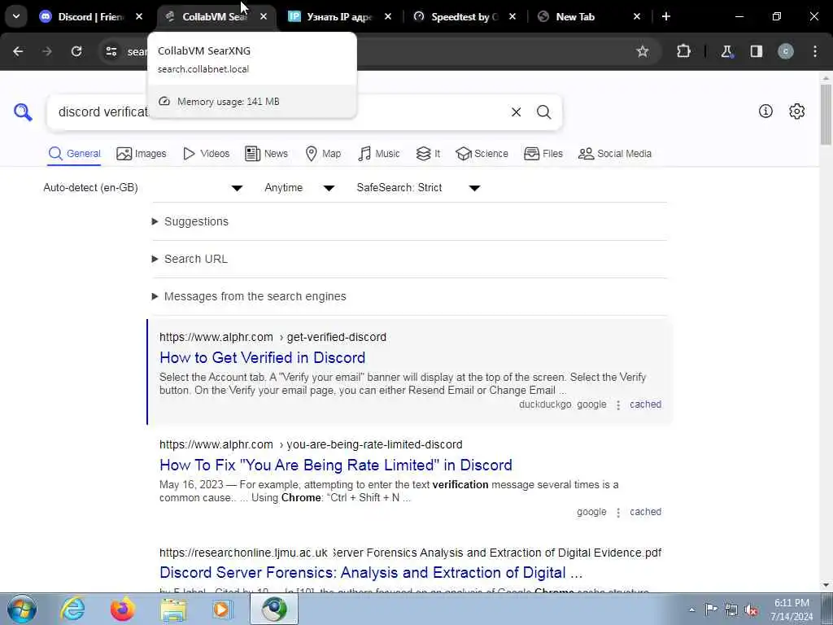
Task: Select the Social Media search category
Action: tap(615, 154)
